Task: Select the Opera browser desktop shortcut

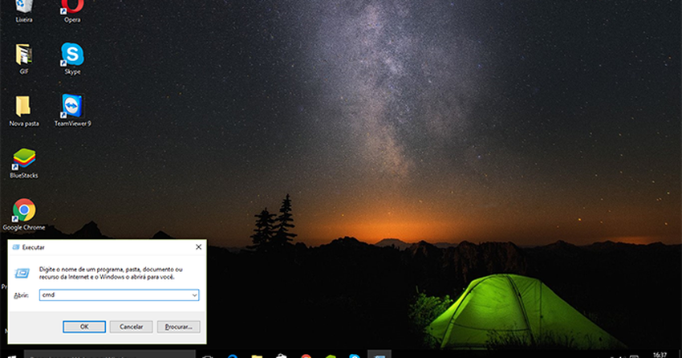Action: [x=72, y=10]
